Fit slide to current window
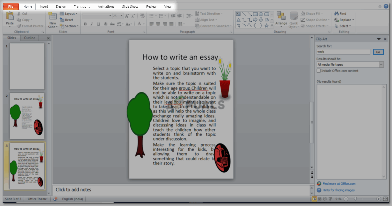392x206 pixels. (x=386, y=199)
